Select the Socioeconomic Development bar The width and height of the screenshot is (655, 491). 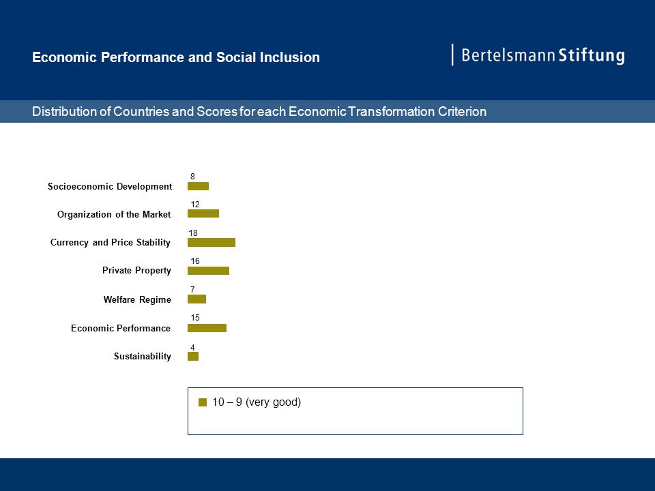(x=198, y=186)
